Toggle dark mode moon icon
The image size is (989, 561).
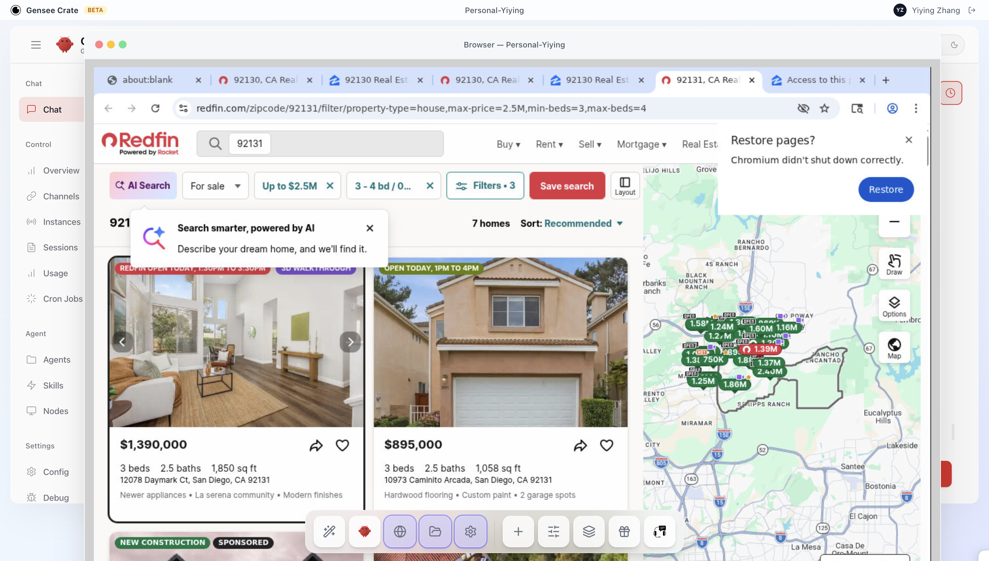point(954,45)
